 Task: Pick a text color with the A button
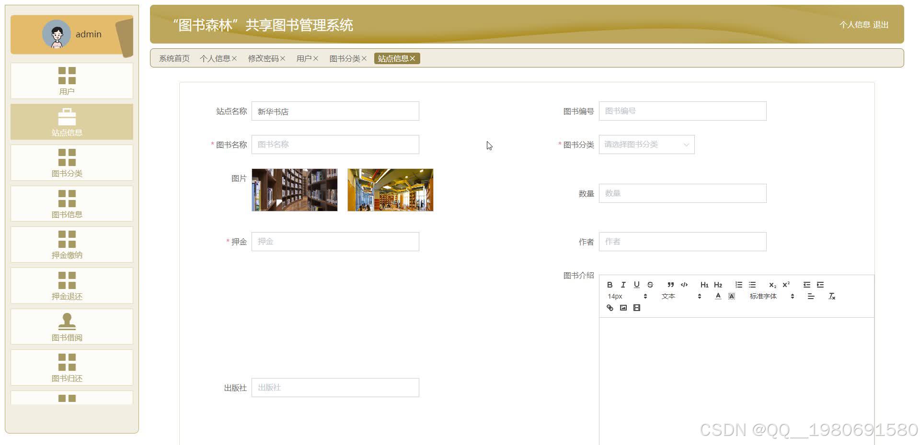(x=718, y=296)
